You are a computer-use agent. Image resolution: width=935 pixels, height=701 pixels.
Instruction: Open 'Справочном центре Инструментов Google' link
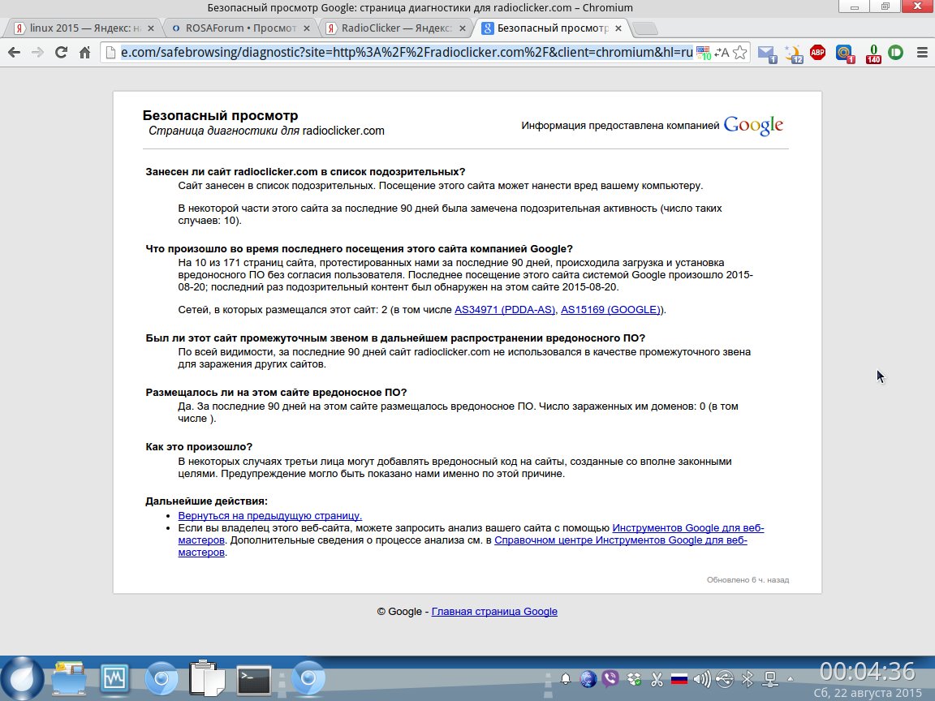(621, 540)
